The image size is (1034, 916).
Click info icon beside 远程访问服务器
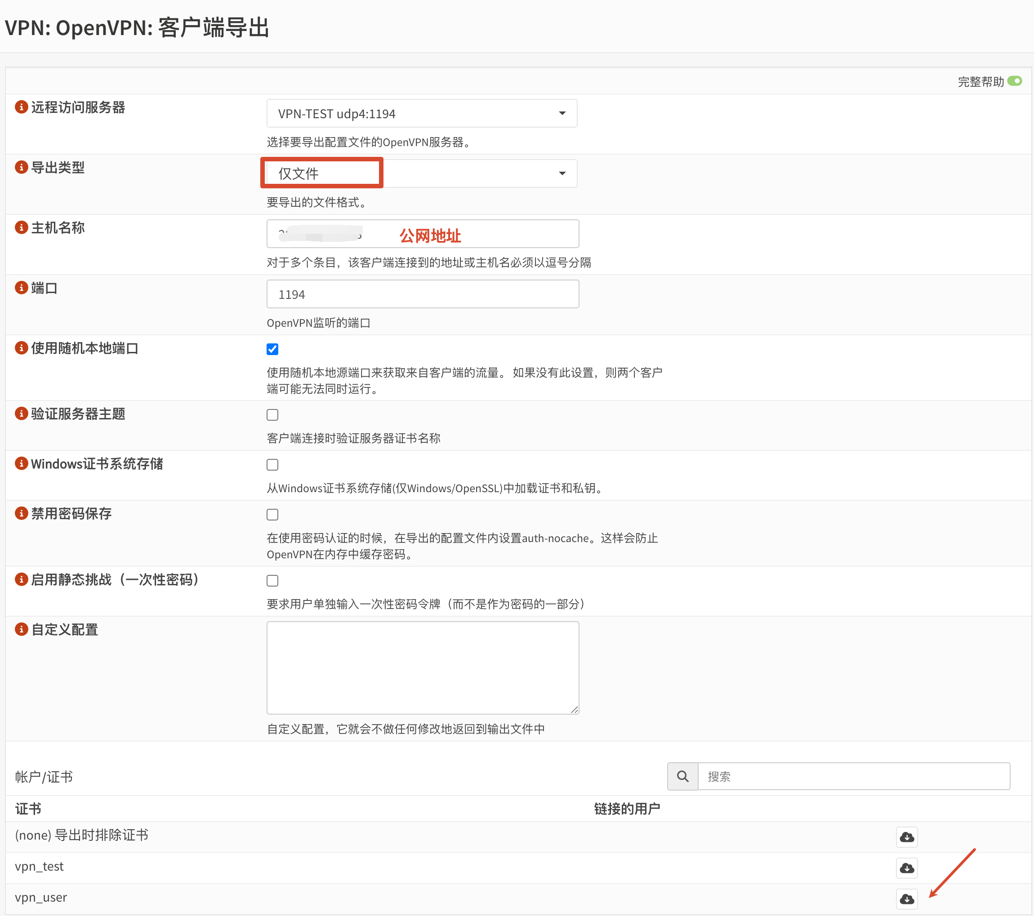click(x=21, y=107)
